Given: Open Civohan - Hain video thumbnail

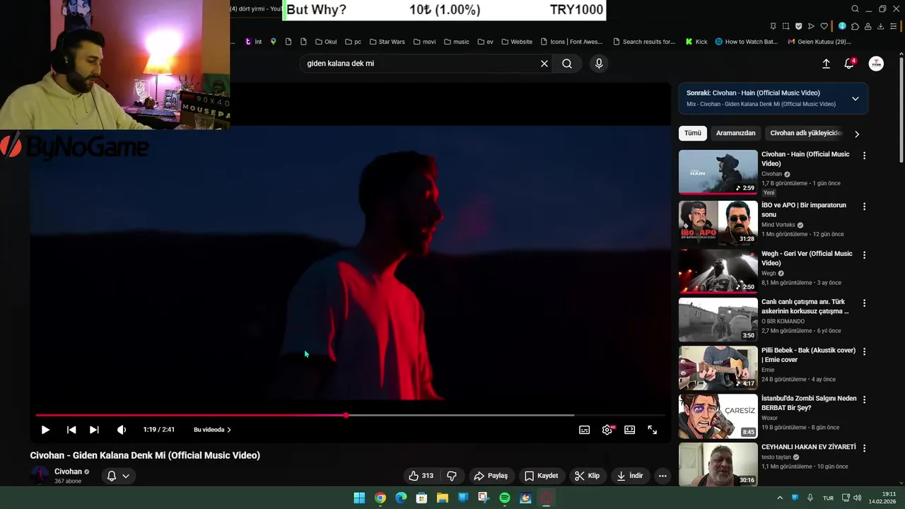Looking at the screenshot, I should (718, 172).
